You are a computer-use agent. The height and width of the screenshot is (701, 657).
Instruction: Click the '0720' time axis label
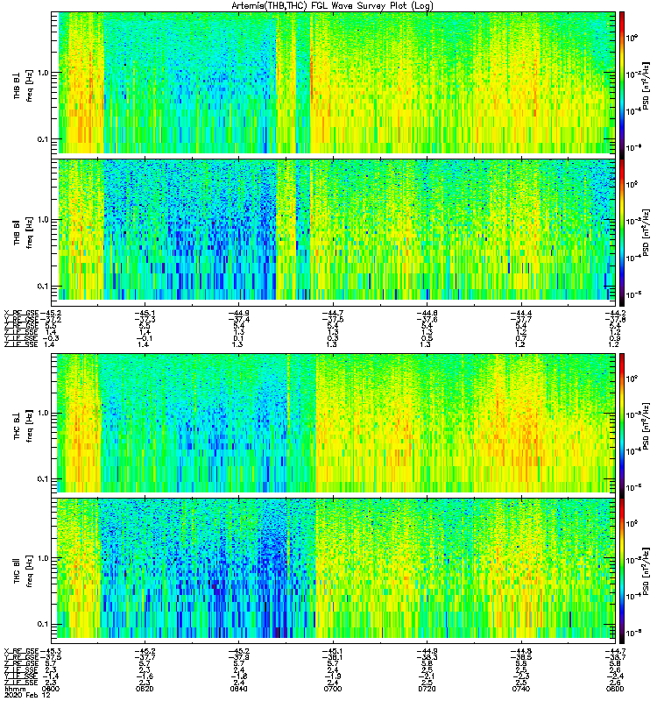pyautogui.click(x=427, y=689)
